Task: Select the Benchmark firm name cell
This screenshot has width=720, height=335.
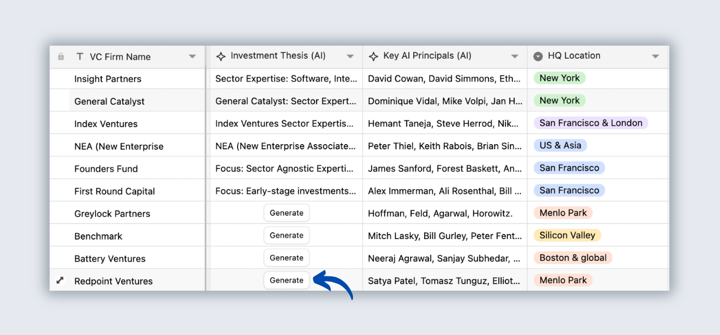Action: [x=127, y=236]
